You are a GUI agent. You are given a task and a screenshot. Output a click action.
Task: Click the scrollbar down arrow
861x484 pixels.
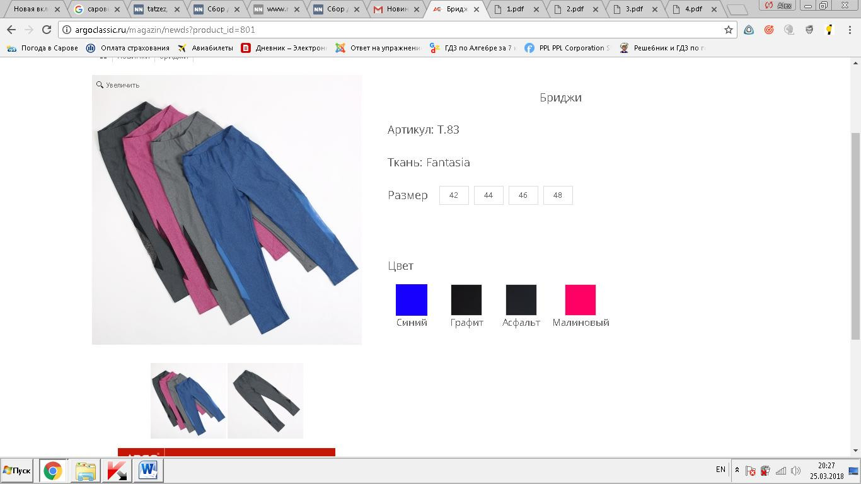pos(855,451)
